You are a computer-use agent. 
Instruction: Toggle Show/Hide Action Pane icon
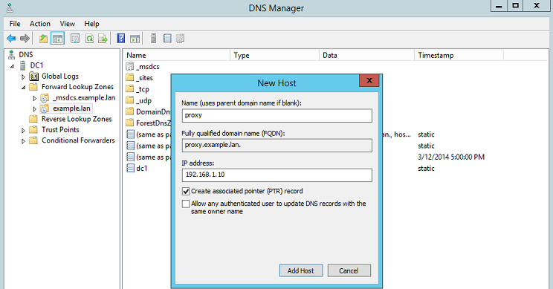pyautogui.click(x=135, y=39)
